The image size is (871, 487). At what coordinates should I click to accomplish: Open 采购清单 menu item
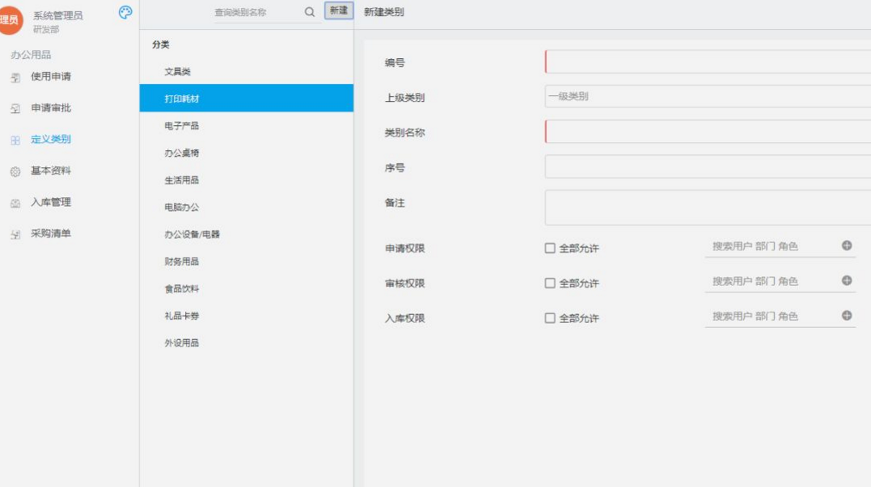[51, 233]
